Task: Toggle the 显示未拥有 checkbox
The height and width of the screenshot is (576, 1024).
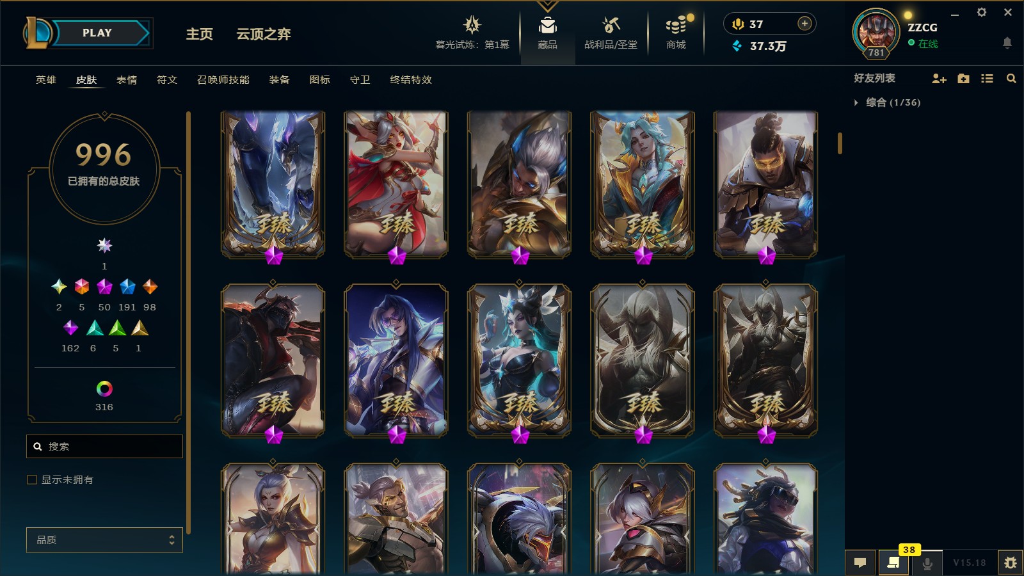Action: (32, 479)
